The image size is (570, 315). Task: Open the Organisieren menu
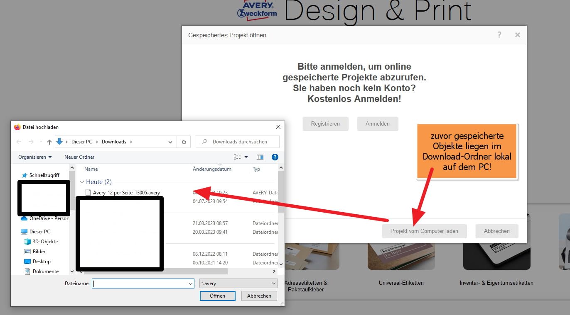(x=35, y=157)
